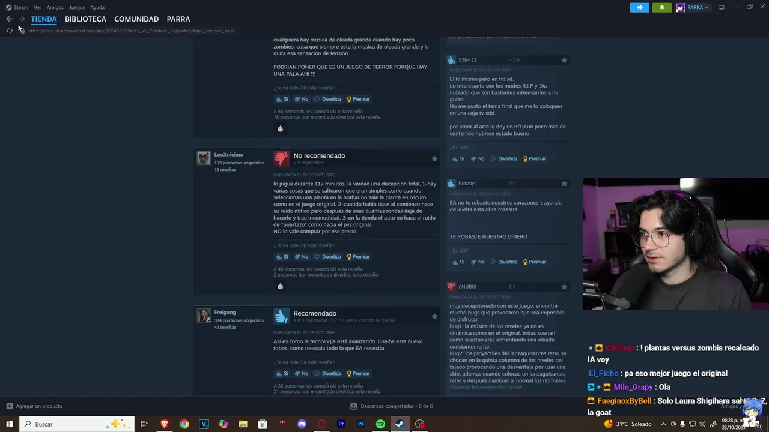The height and width of the screenshot is (432, 769).
Task: Click Premiar on Erikzbyl's review
Action: 534,262
